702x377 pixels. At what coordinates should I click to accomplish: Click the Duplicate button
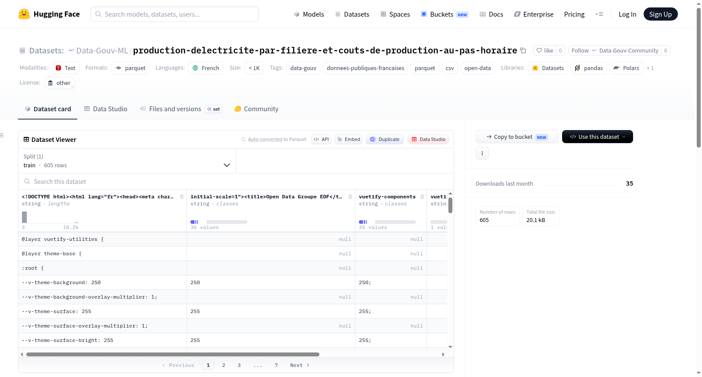pyautogui.click(x=385, y=139)
